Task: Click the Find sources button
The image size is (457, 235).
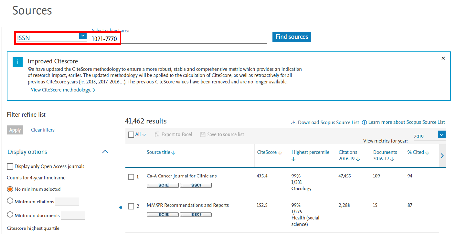Action: click(292, 37)
